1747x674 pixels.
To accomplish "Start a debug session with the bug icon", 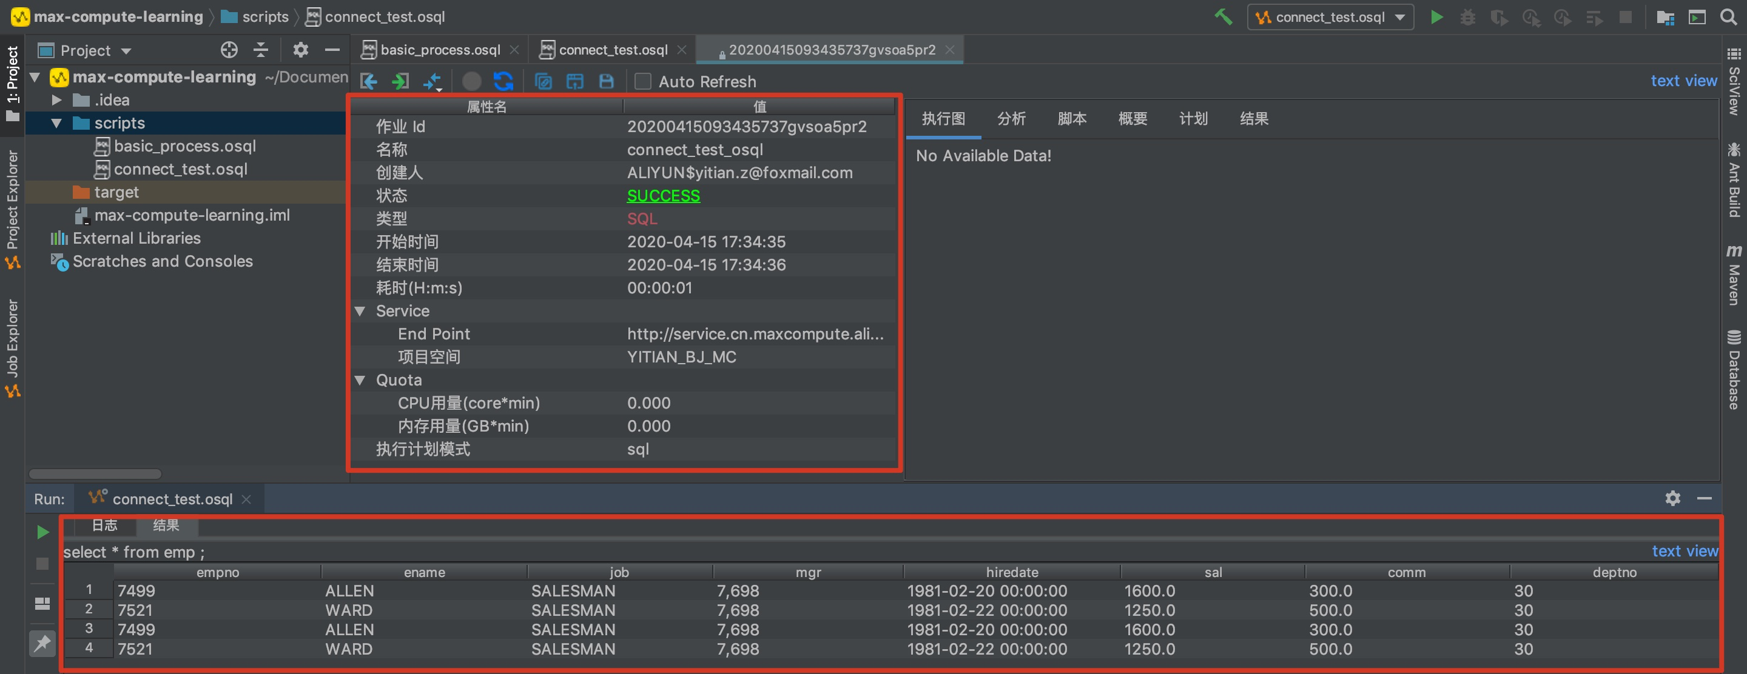I will 1467,17.
